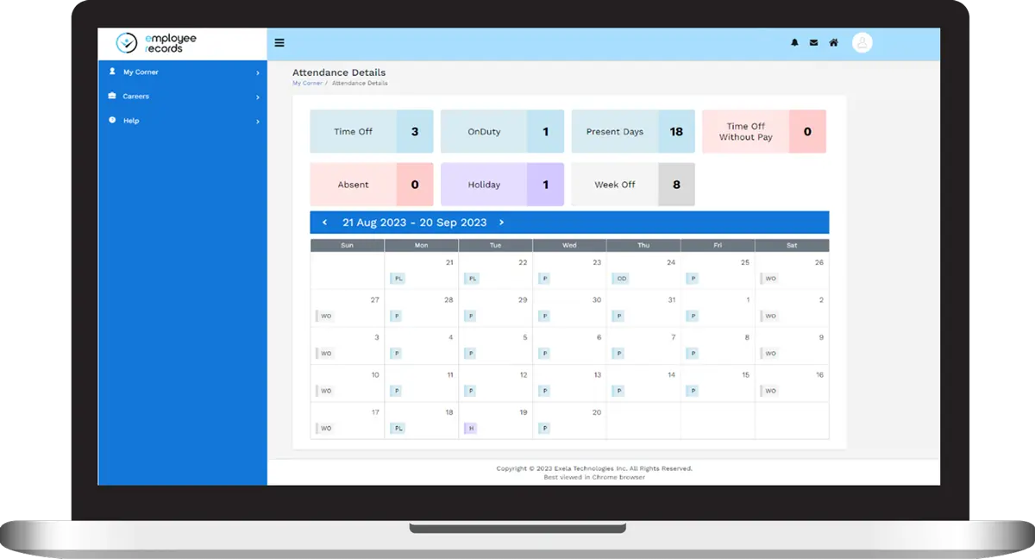Select the Careers sidebar menu item
This screenshot has width=1035, height=559.
pyautogui.click(x=135, y=96)
